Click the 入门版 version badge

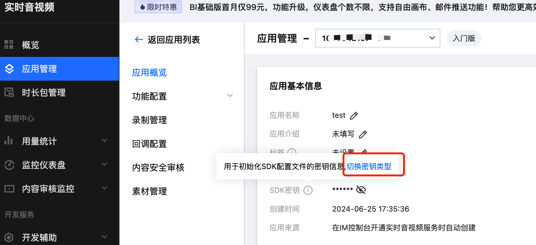pos(464,38)
